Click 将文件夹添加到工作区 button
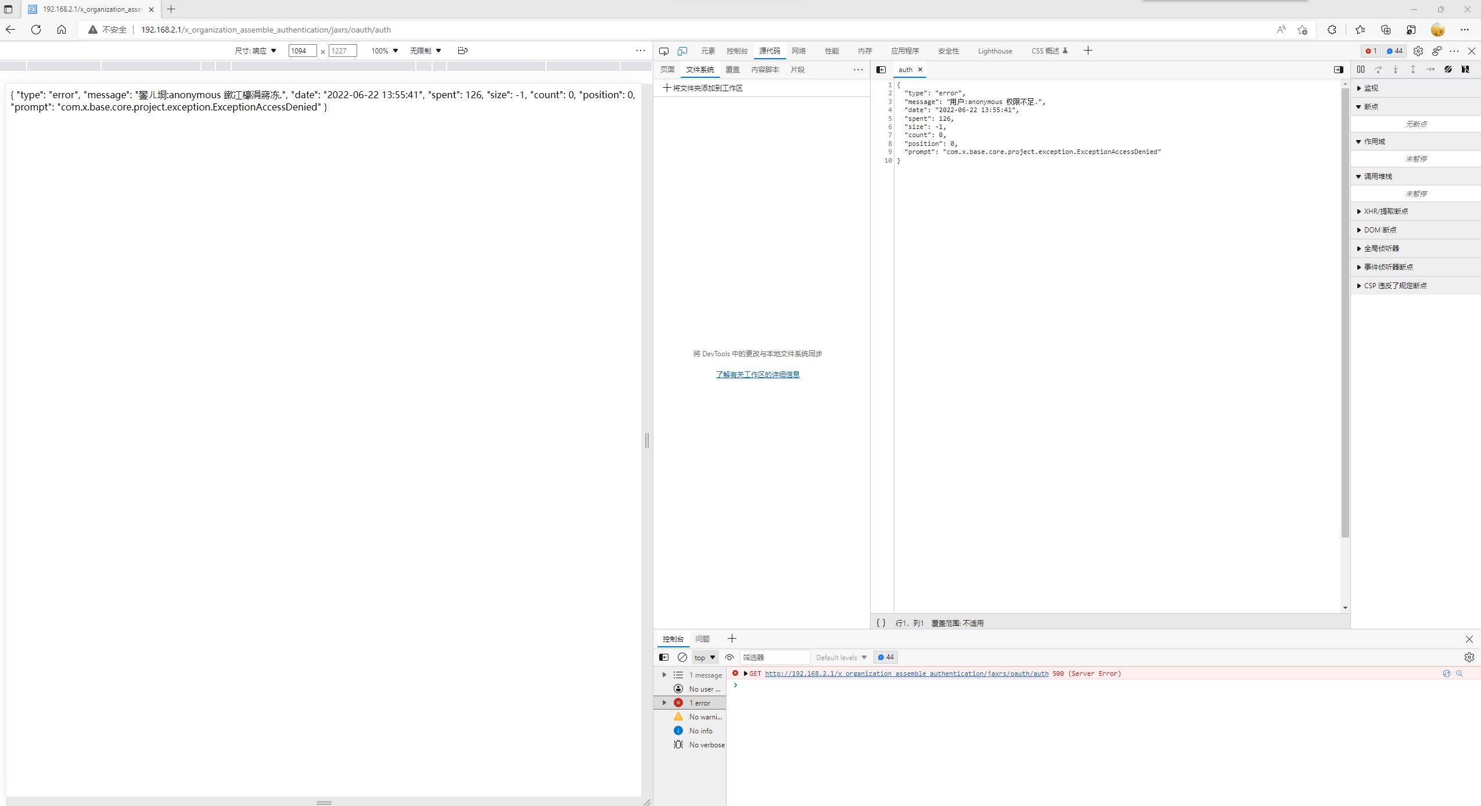Viewport: 1481px width, 806px height. (x=703, y=88)
